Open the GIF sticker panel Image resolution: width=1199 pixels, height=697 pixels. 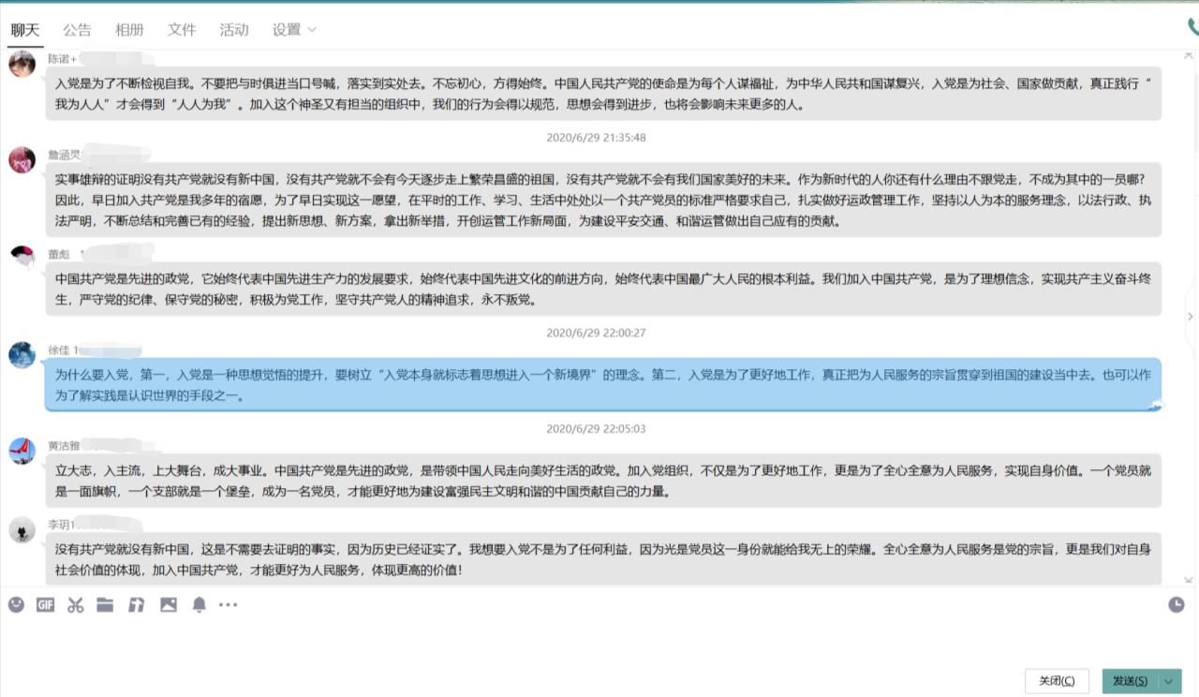click(x=45, y=605)
